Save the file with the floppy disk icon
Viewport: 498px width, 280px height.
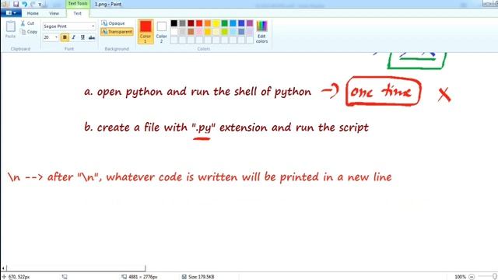point(16,4)
